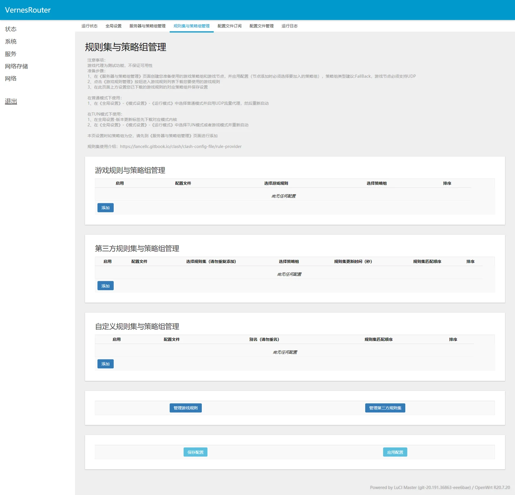Click the 选择游戏规则 column header

(x=276, y=183)
